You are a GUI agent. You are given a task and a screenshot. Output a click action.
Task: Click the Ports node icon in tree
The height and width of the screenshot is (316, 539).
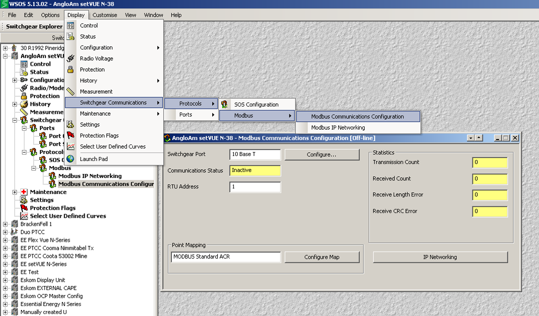pos(33,128)
